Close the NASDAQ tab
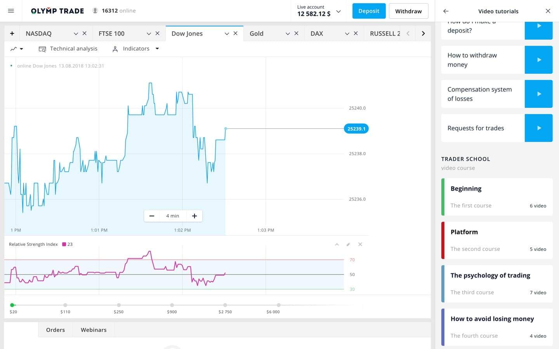This screenshot has width=559, height=349. click(85, 33)
